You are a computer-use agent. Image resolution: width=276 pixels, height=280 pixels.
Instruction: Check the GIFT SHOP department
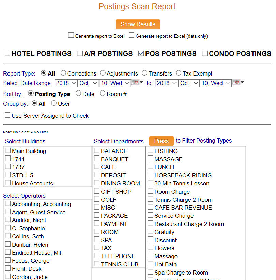(97, 191)
